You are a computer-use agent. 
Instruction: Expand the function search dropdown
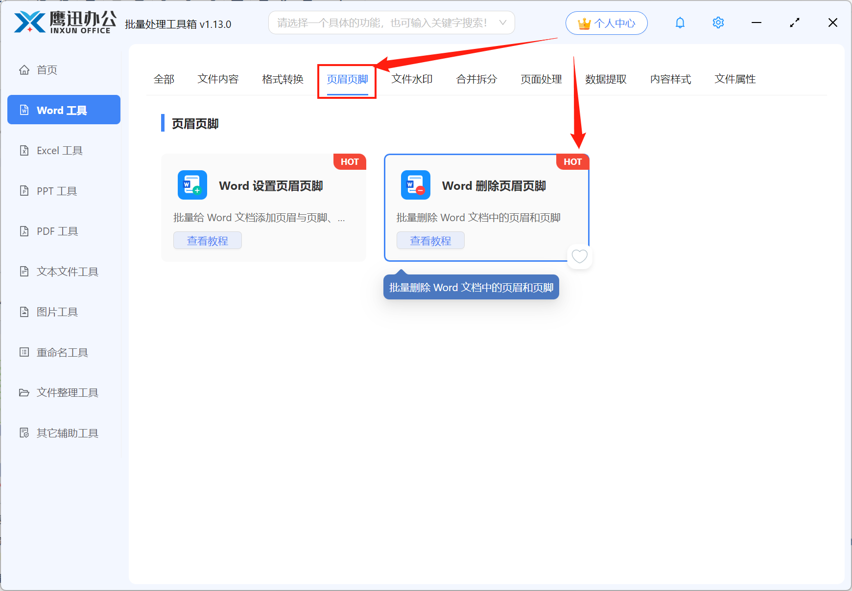[503, 23]
